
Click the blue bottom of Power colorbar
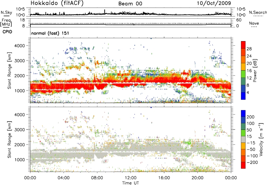click(243, 96)
